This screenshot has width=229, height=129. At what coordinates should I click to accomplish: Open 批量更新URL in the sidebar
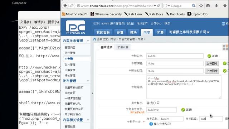[73, 104]
